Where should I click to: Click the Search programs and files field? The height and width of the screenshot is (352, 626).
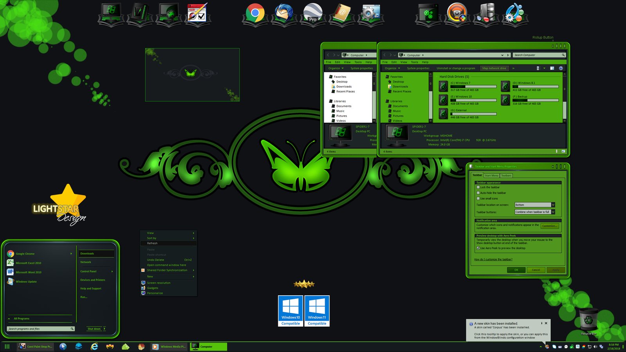[x=41, y=329]
